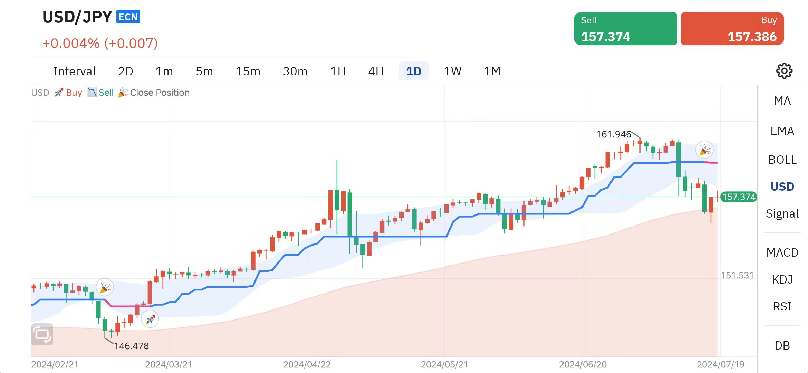Select the Signal indicator option

[782, 213]
